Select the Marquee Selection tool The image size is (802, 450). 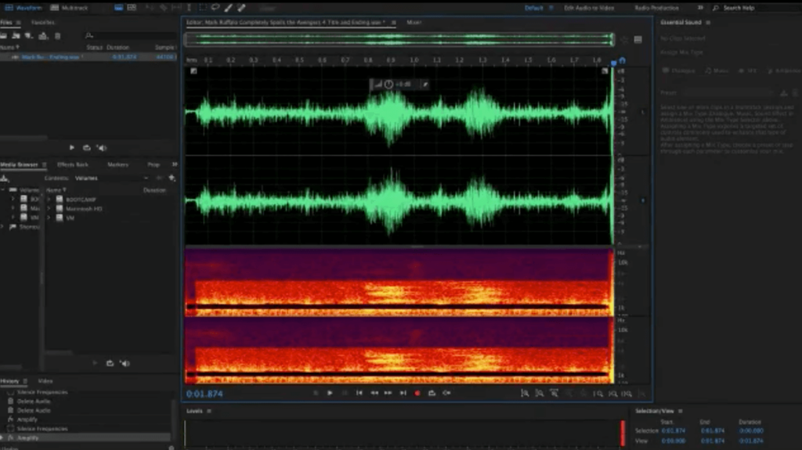203,8
